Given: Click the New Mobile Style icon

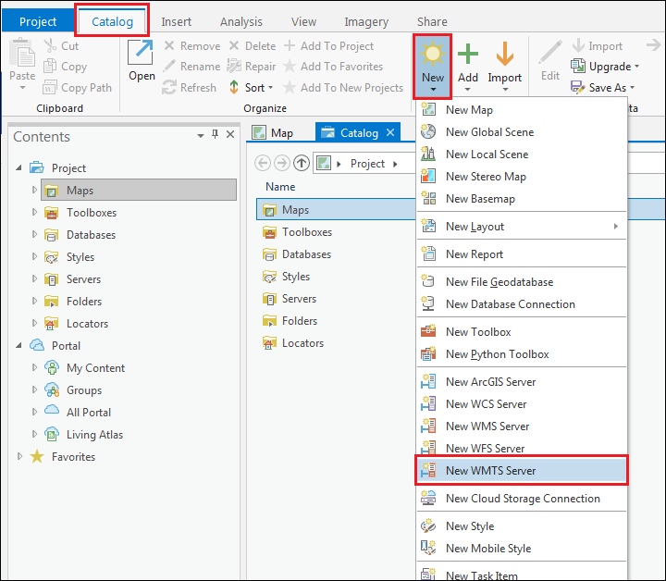Looking at the screenshot, I should (x=428, y=548).
